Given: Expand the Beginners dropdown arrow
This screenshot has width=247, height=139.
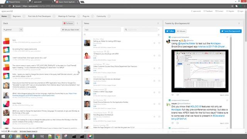Looking at the screenshot, I should click(24, 16).
